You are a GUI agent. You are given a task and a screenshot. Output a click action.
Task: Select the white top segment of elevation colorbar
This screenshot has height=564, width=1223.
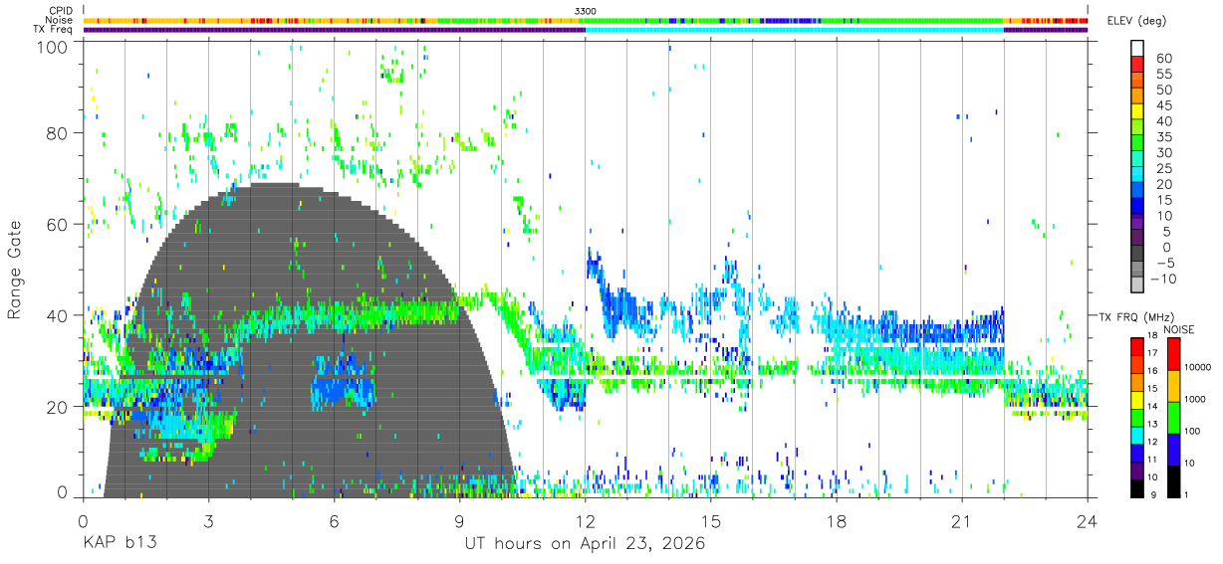[1139, 49]
